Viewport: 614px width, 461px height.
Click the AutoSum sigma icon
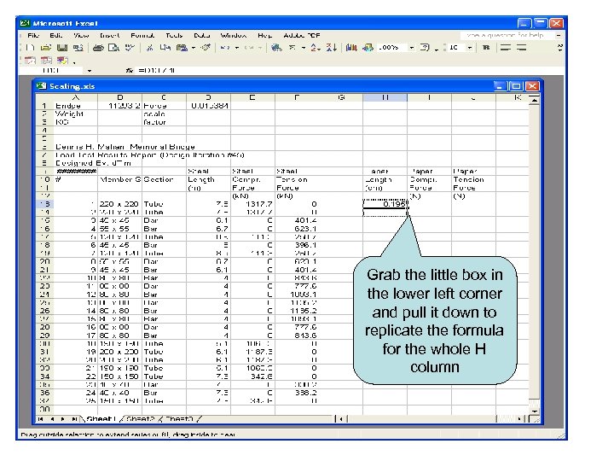point(293,48)
